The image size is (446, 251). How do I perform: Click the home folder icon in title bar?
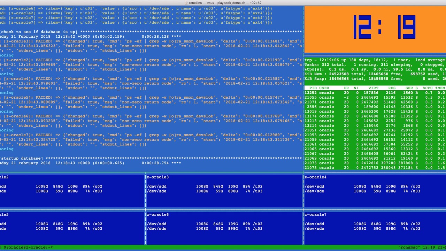pos(186,3)
